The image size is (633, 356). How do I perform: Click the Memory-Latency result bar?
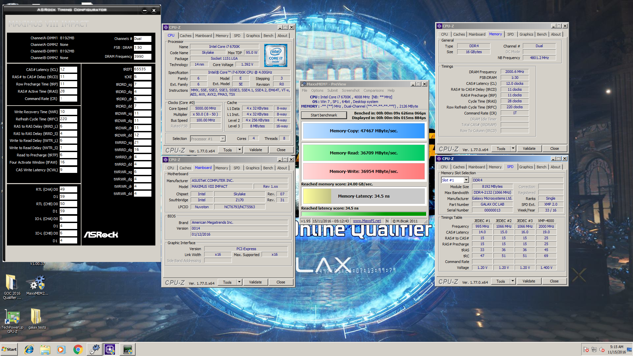[364, 196]
